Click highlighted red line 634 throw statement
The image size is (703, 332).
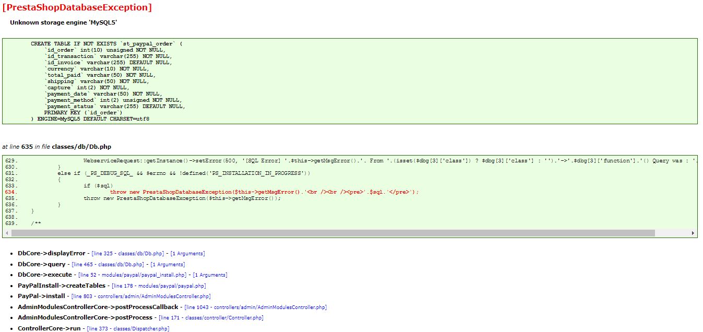264,192
